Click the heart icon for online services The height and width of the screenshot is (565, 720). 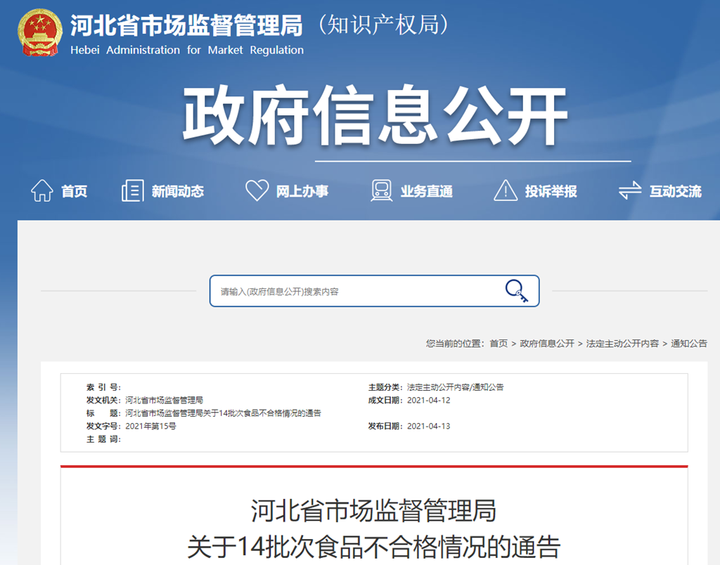coord(257,190)
